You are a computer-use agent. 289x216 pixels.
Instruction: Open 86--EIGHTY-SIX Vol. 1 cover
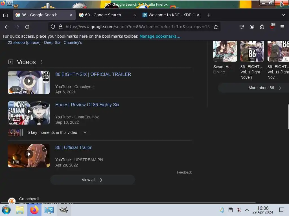click(x=252, y=51)
